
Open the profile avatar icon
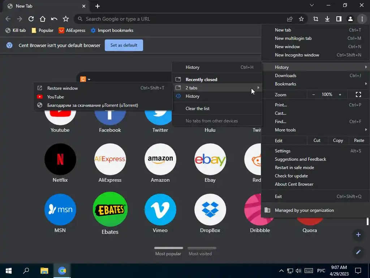(350, 19)
